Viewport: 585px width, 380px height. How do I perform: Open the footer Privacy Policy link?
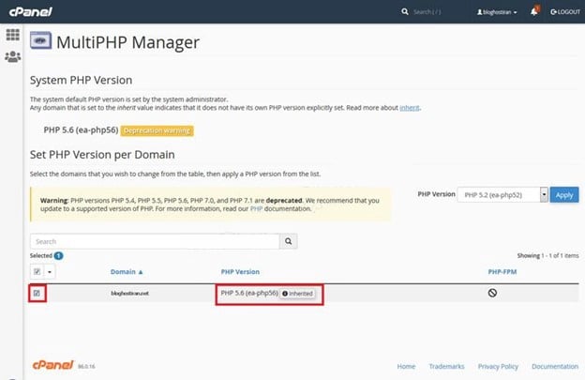[x=498, y=367]
